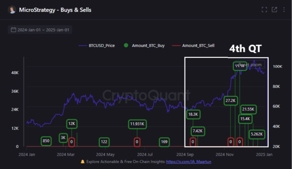The width and height of the screenshot is (292, 169).
Task: Open chart in new window icon
Action: point(274,10)
